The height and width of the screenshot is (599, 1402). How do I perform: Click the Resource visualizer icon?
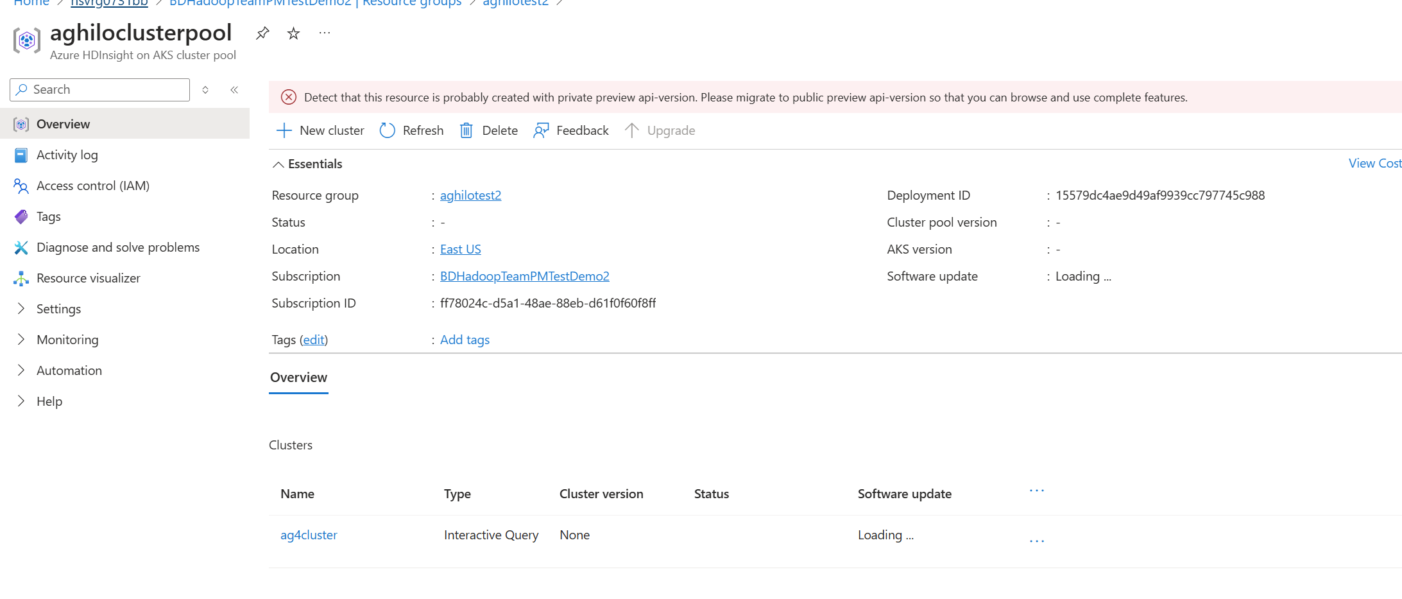[x=21, y=278]
